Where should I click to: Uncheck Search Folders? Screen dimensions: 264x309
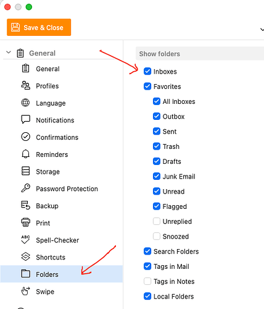tap(147, 252)
